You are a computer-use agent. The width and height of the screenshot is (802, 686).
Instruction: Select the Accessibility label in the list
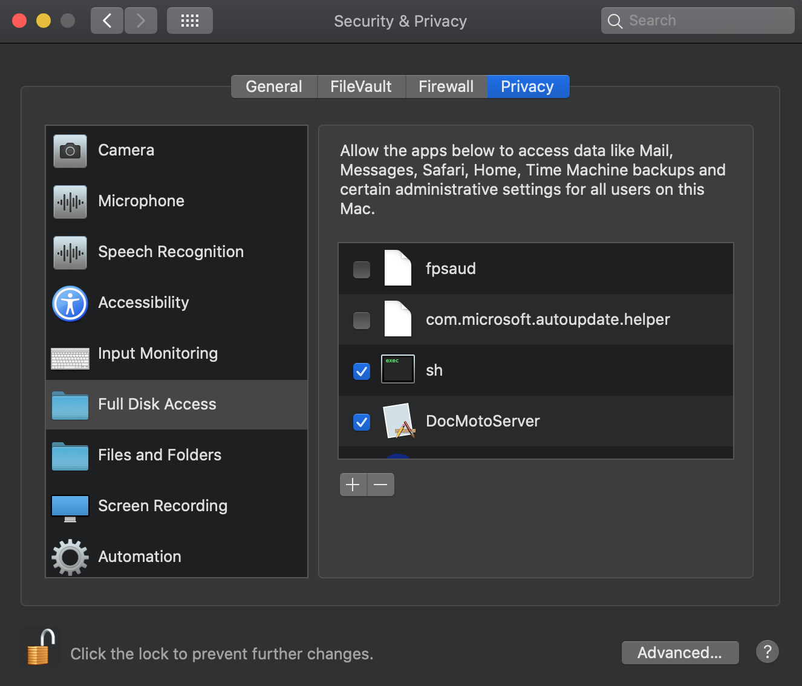(x=144, y=302)
